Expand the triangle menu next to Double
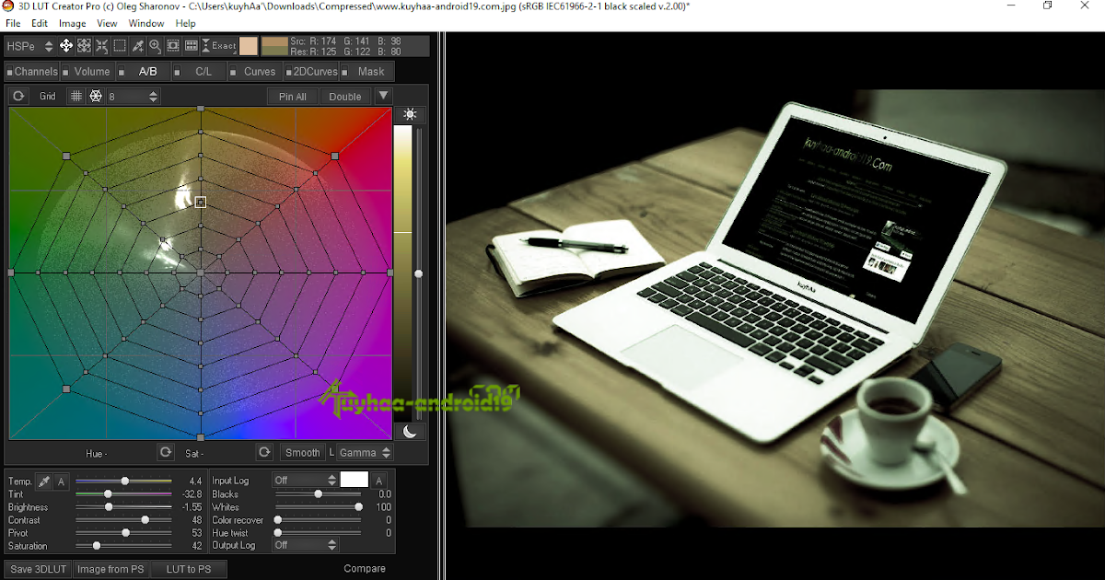 [384, 96]
